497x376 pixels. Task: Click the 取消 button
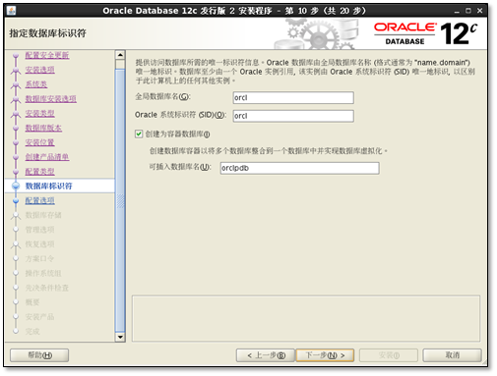pos(452,355)
